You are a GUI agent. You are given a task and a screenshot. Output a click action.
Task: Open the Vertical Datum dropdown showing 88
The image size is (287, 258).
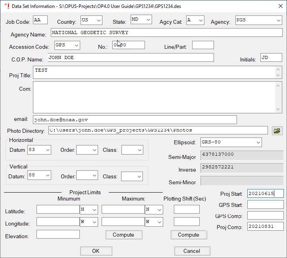pyautogui.click(x=39, y=175)
